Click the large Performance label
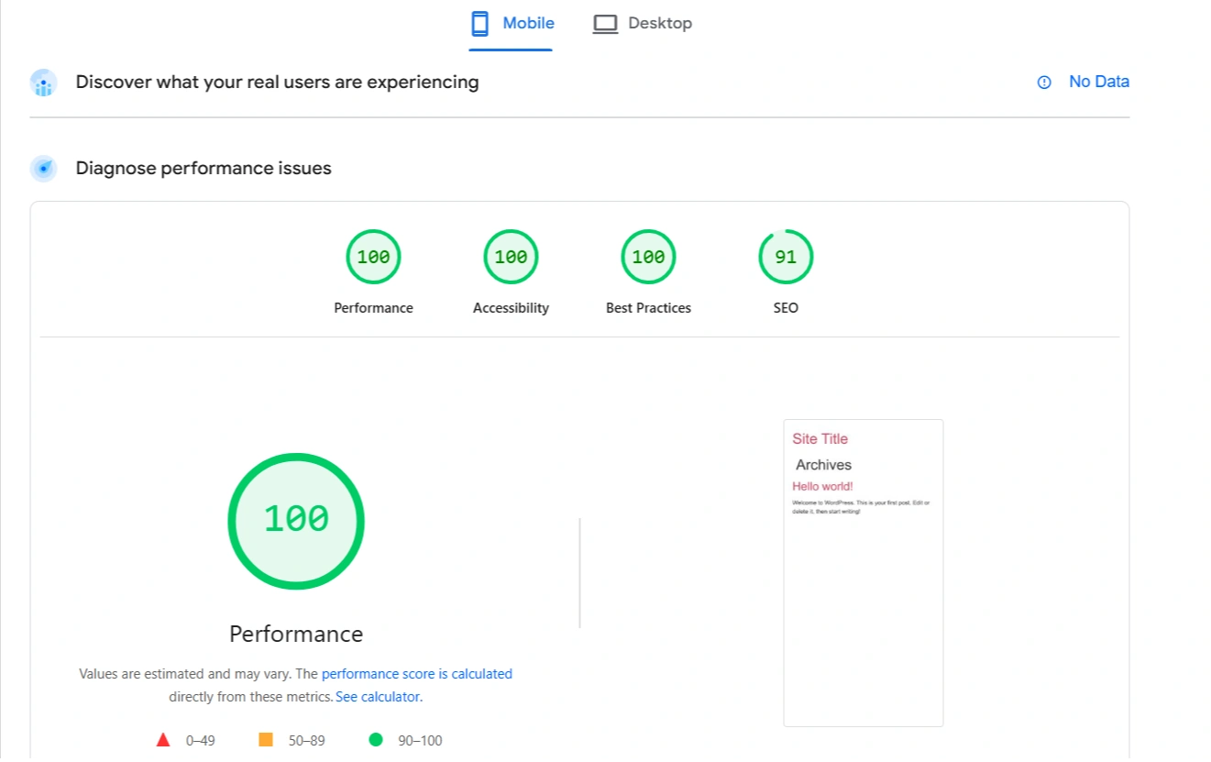Screen dimensions: 1211x762 296,634
